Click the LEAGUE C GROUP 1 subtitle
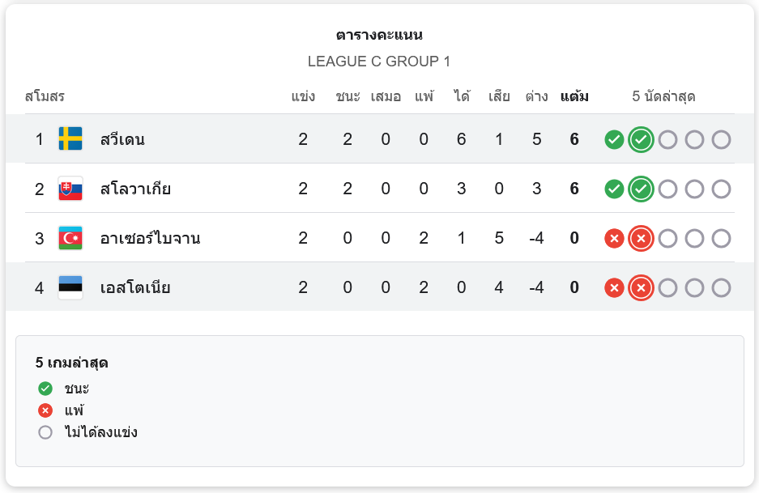 [379, 62]
